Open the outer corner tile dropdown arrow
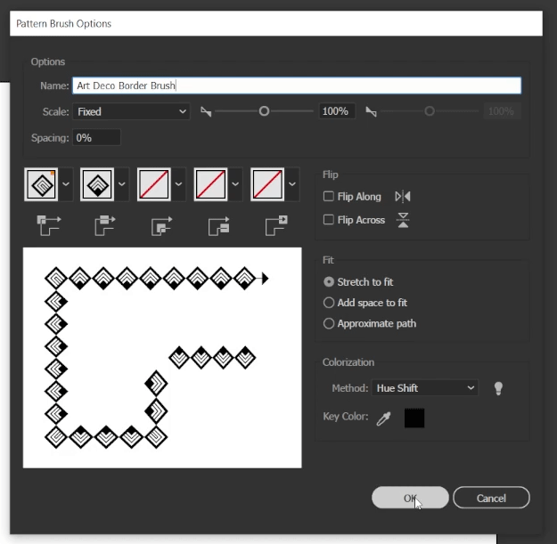Screen dimensions: 557x544 [66, 184]
